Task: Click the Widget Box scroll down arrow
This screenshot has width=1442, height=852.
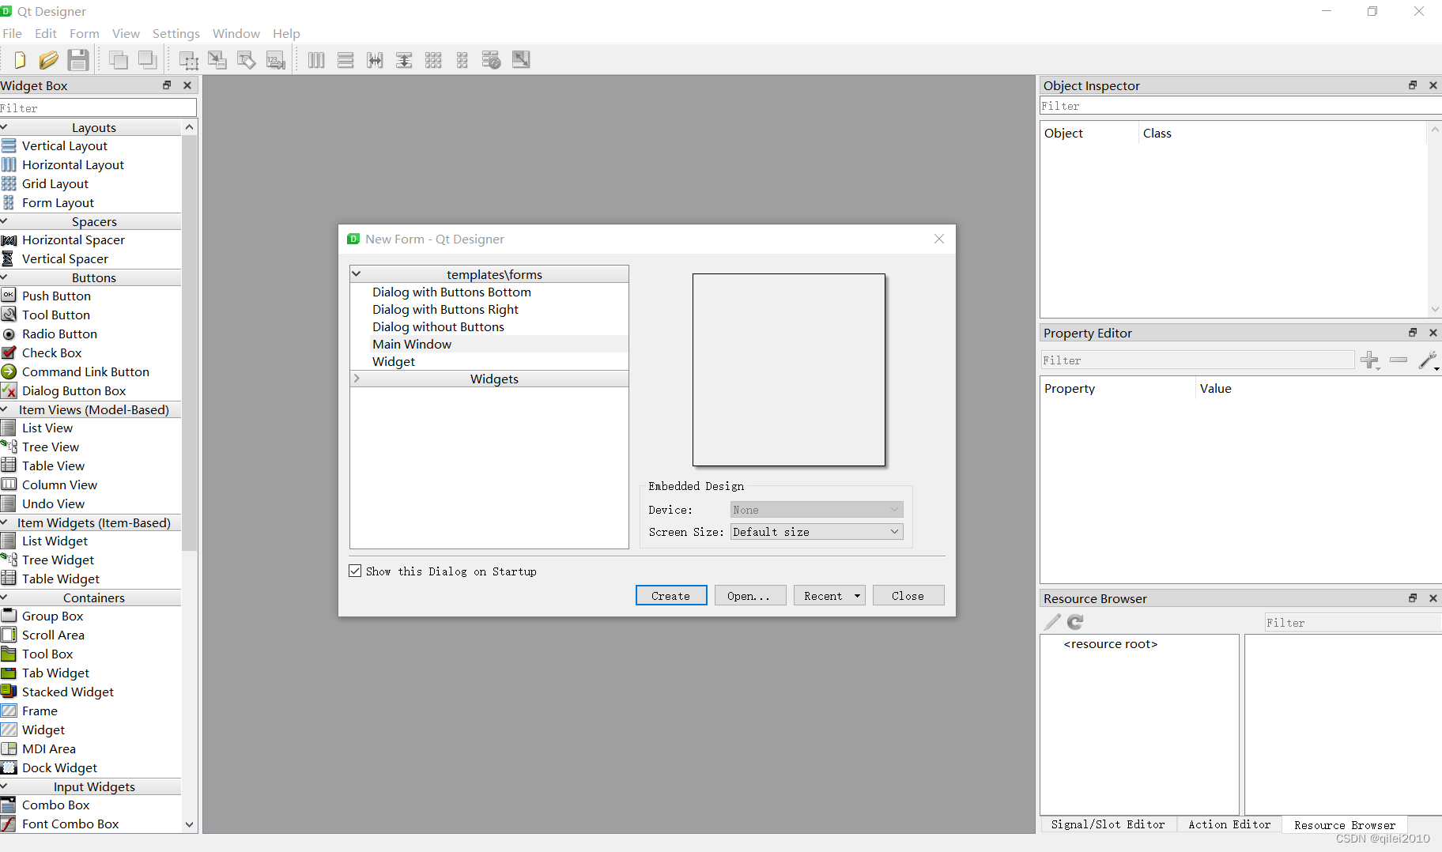Action: point(189,824)
